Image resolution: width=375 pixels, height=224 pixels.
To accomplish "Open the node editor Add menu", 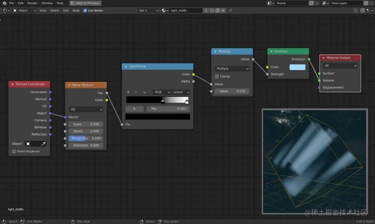I will (x=66, y=11).
